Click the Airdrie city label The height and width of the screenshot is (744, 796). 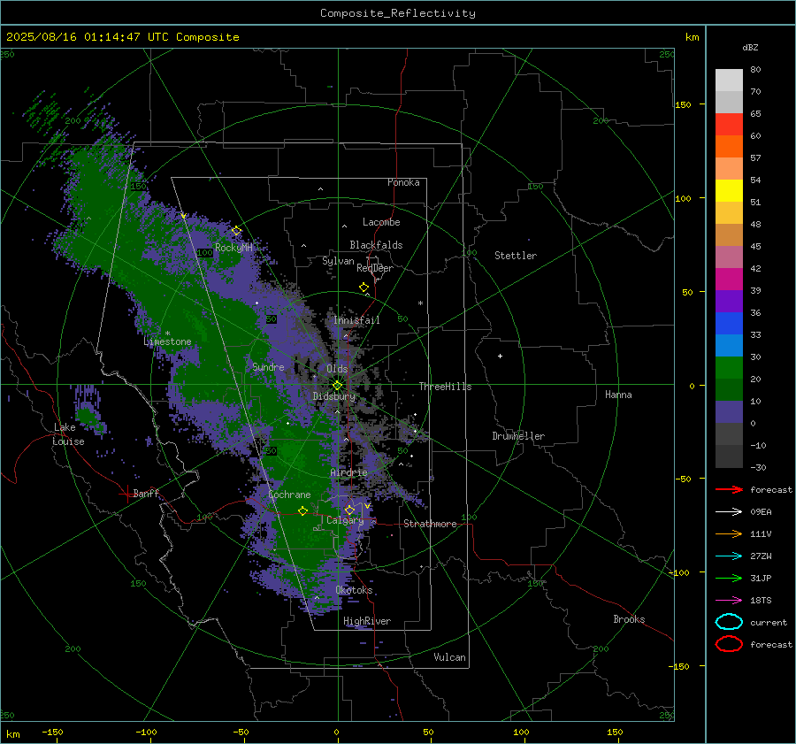pos(348,472)
